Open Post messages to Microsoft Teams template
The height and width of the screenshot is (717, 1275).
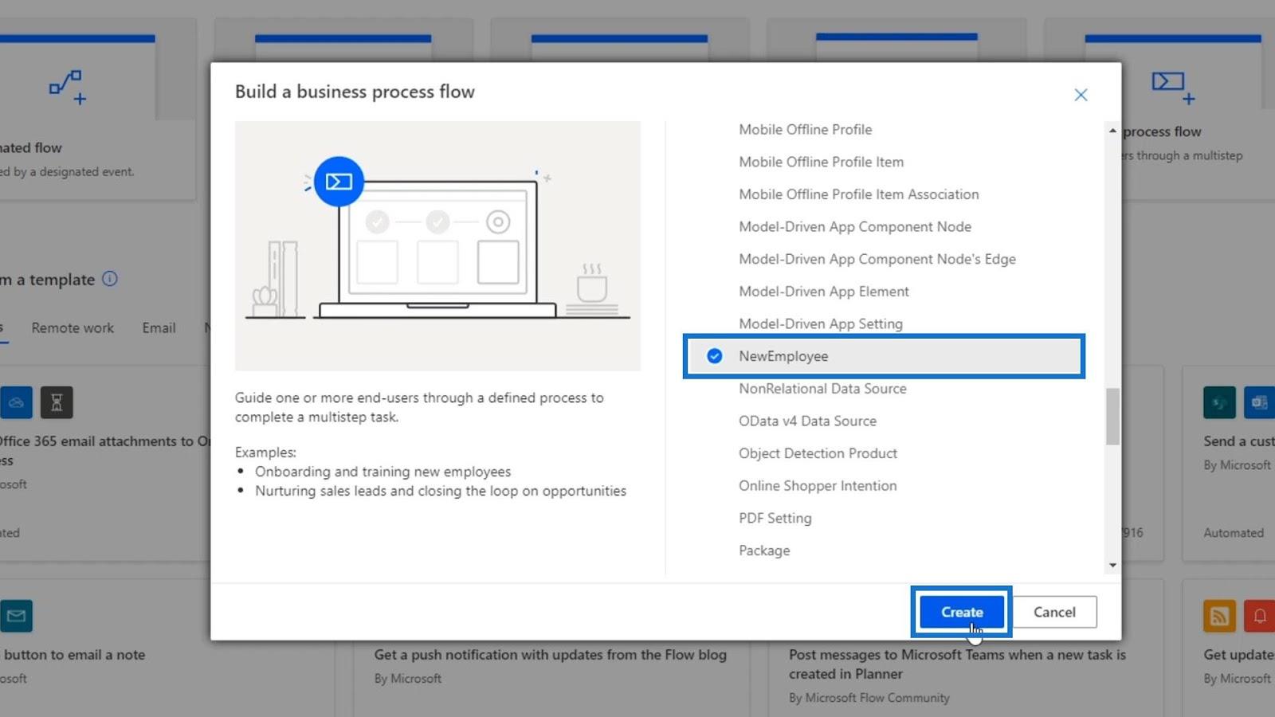click(957, 664)
